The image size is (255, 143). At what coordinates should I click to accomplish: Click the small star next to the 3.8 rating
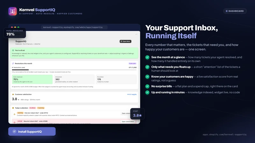(x=18, y=100)
